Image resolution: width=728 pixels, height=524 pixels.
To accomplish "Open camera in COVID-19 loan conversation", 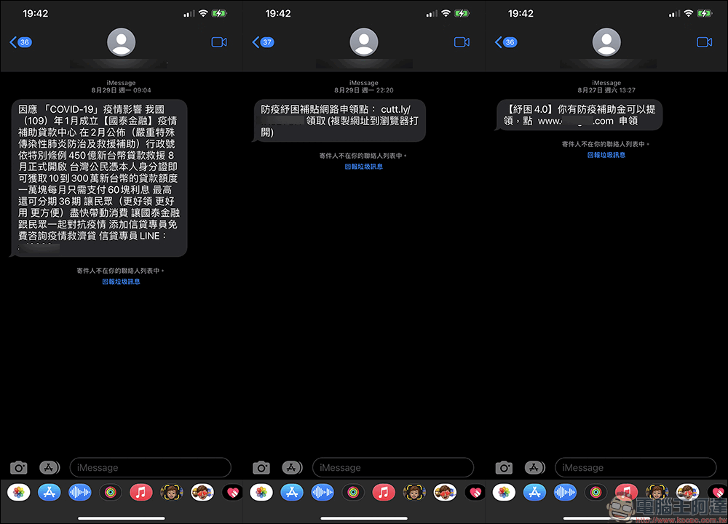I will tap(19, 467).
